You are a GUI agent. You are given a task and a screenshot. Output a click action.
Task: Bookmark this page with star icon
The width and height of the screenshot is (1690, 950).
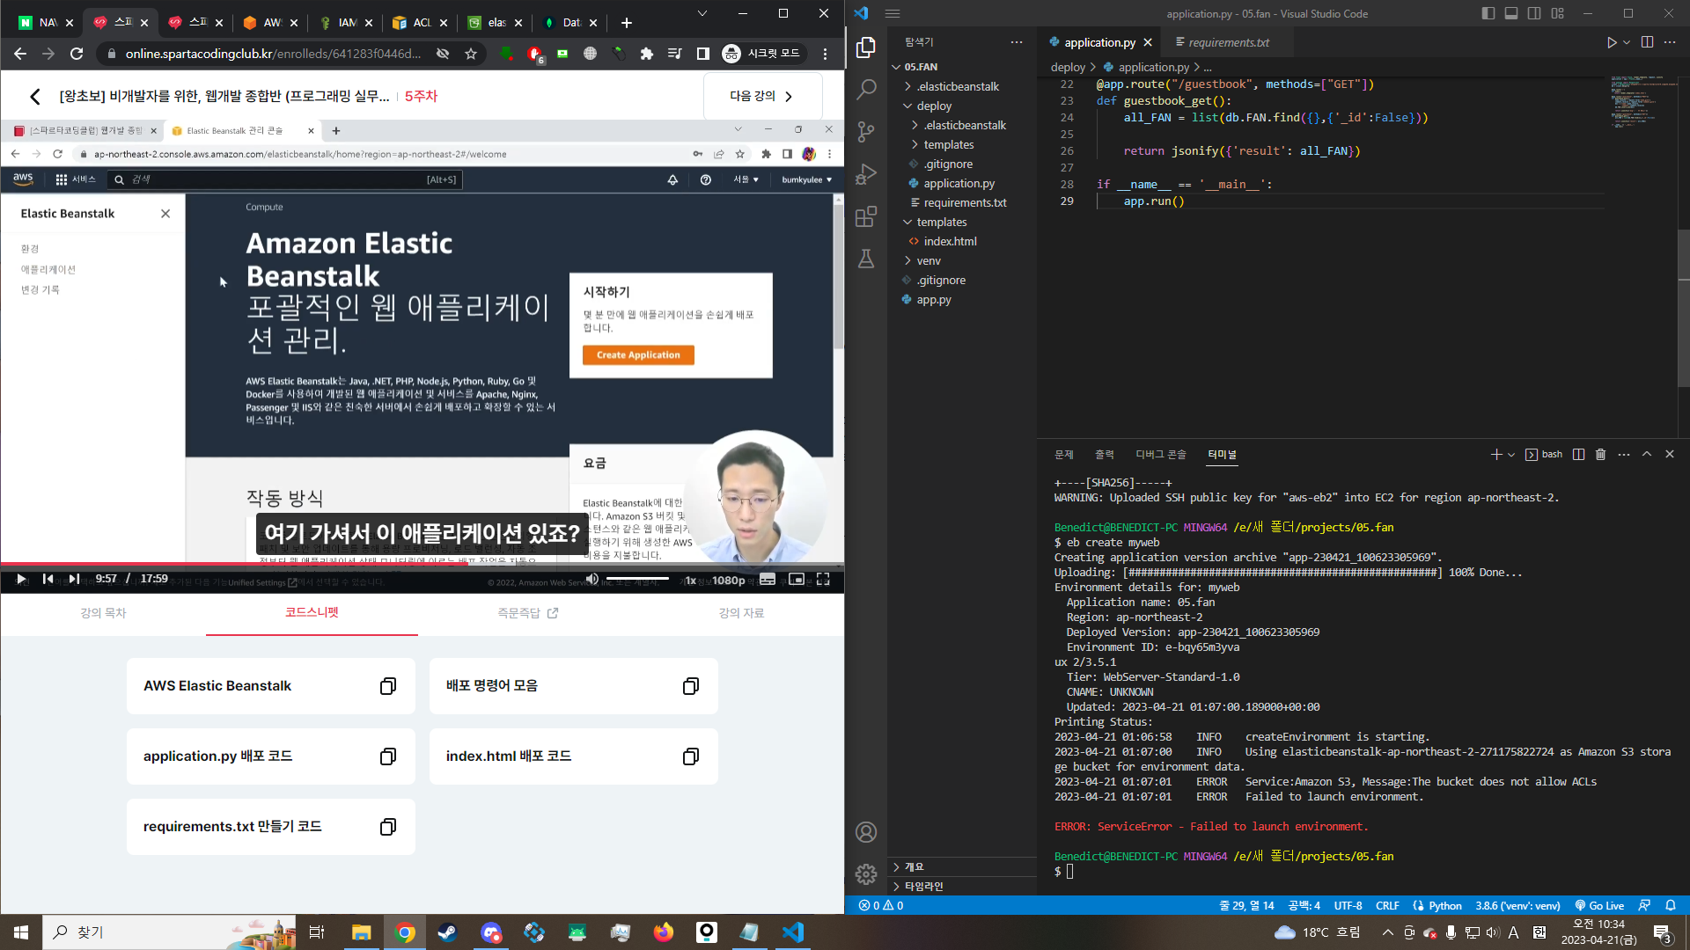coord(471,54)
